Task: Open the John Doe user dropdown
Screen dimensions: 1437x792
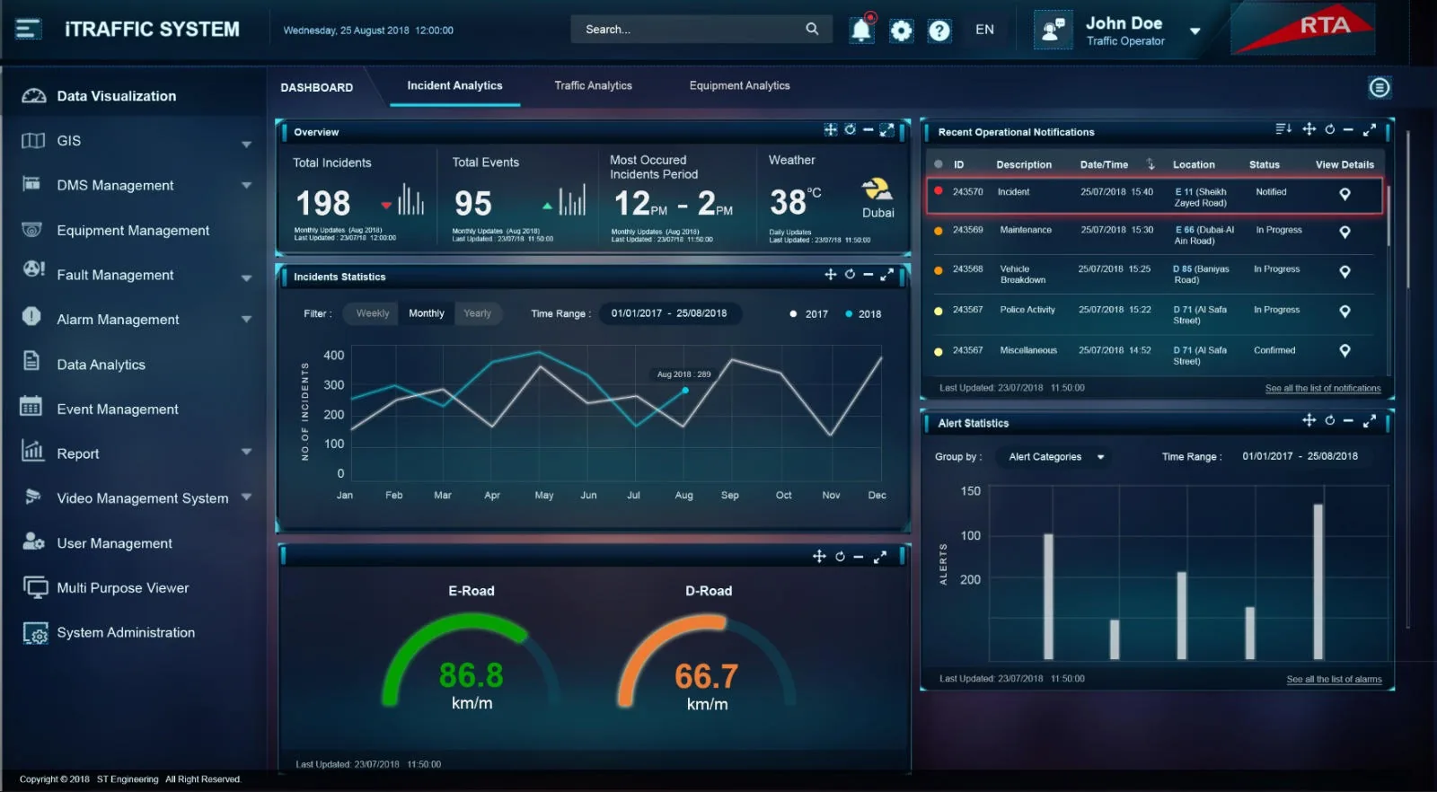Action: pos(1195,31)
